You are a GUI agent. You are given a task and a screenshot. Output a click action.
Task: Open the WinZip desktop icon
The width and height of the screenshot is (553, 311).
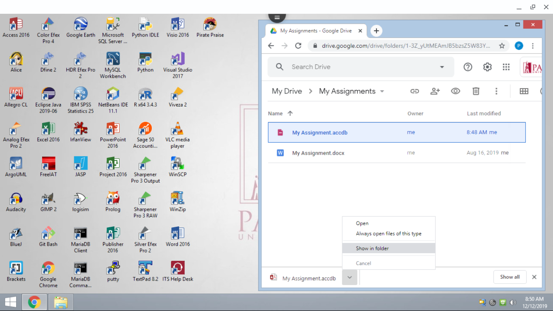click(177, 201)
